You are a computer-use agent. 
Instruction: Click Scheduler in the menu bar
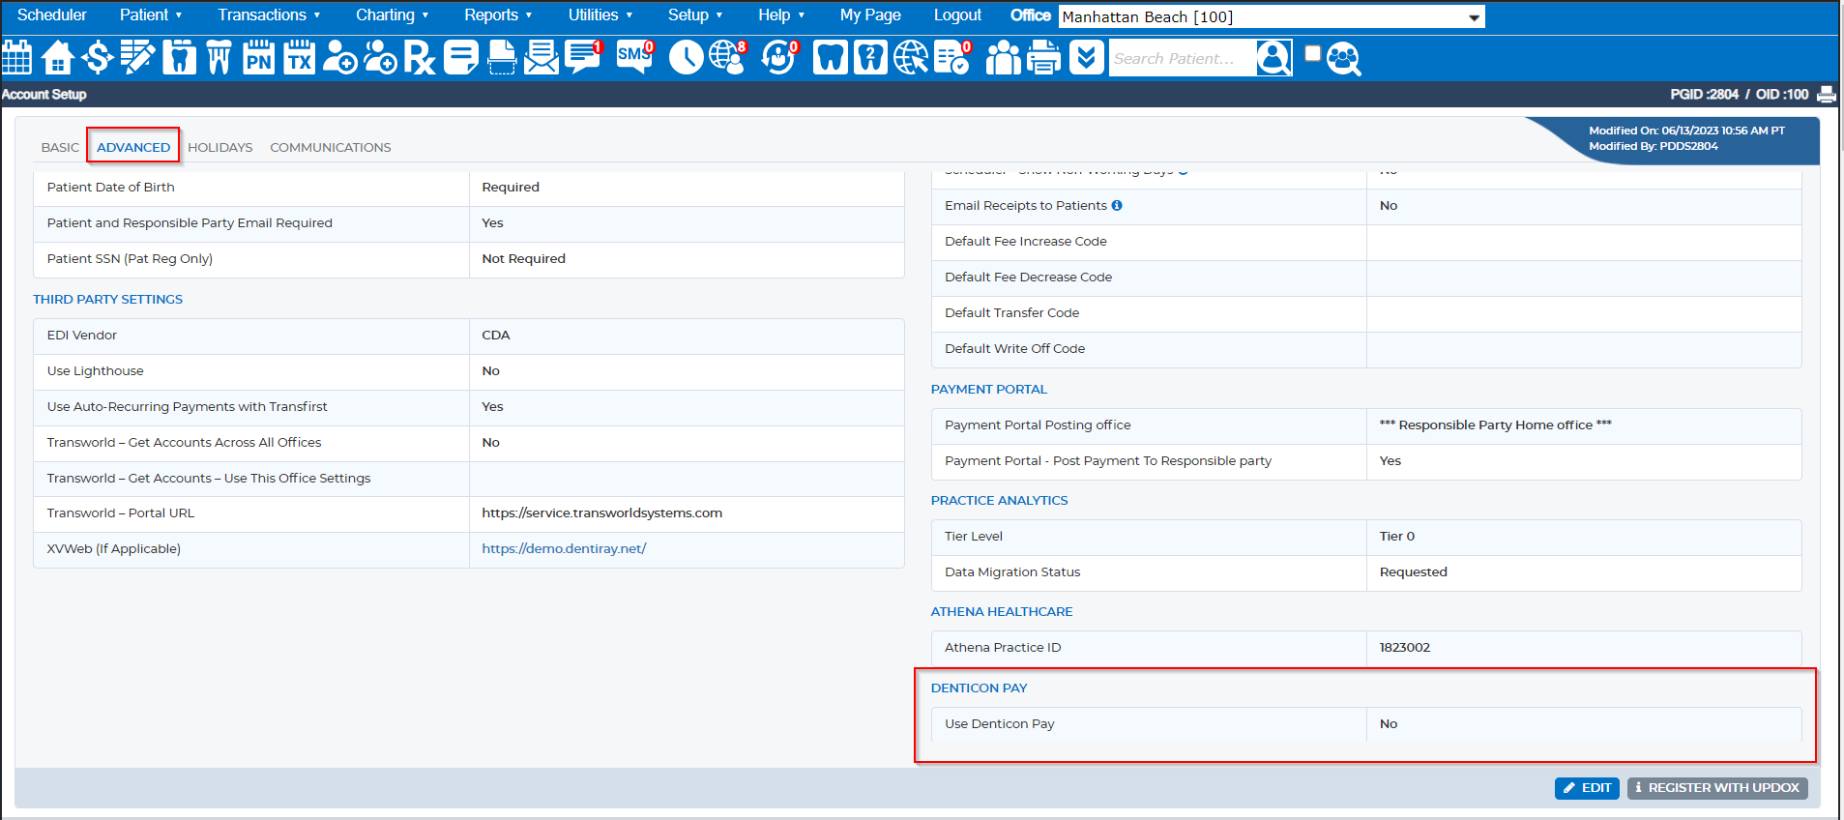pyautogui.click(x=52, y=15)
